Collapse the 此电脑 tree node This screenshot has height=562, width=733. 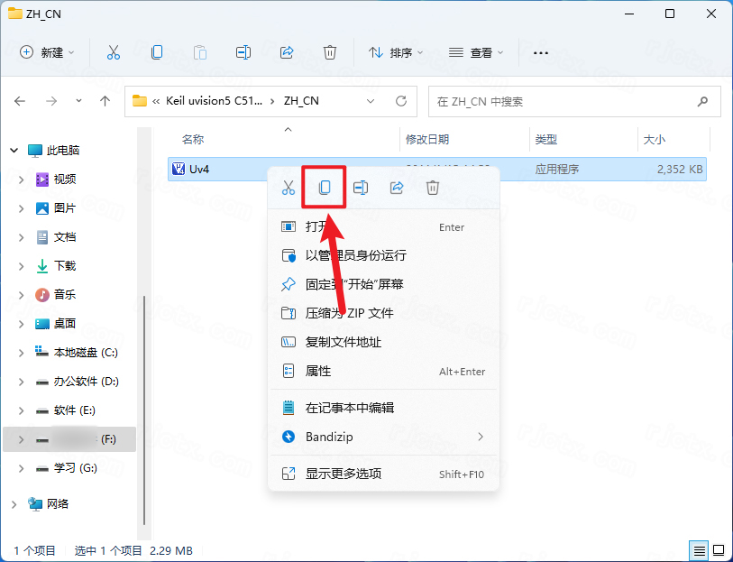(14, 150)
